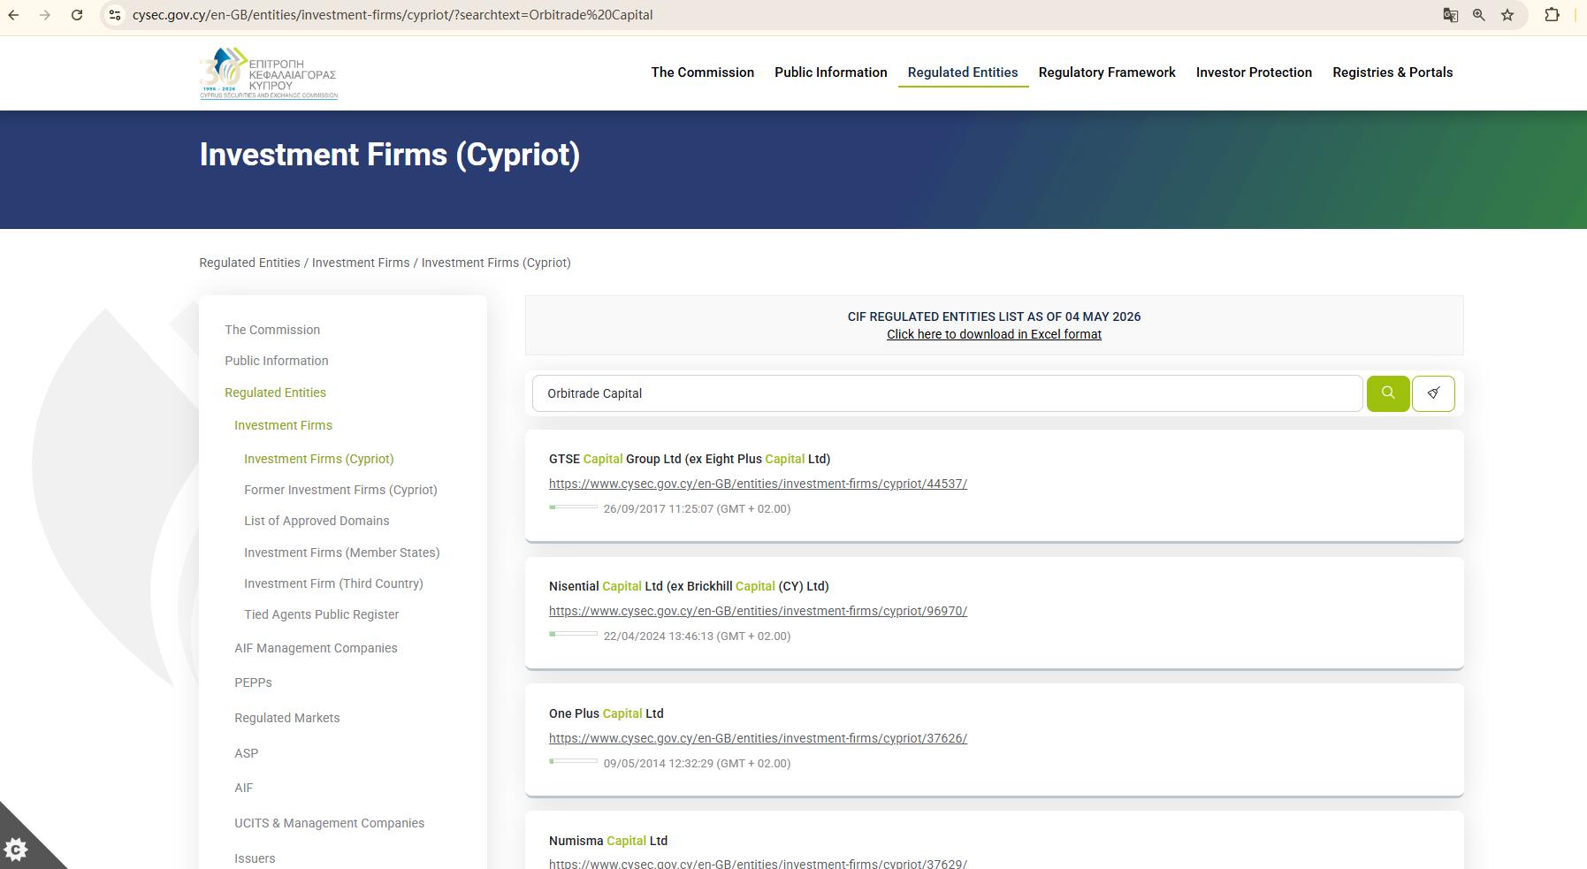Open Investor Protection menu
The height and width of the screenshot is (869, 1587).
(1254, 72)
